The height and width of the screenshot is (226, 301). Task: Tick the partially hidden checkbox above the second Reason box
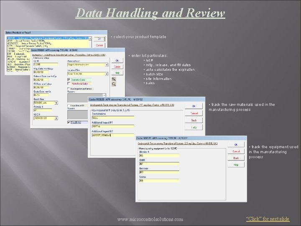[x=69, y=105]
